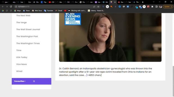Select The Wall Street Journal source
The height and width of the screenshot is (97, 174).
point(28,29)
